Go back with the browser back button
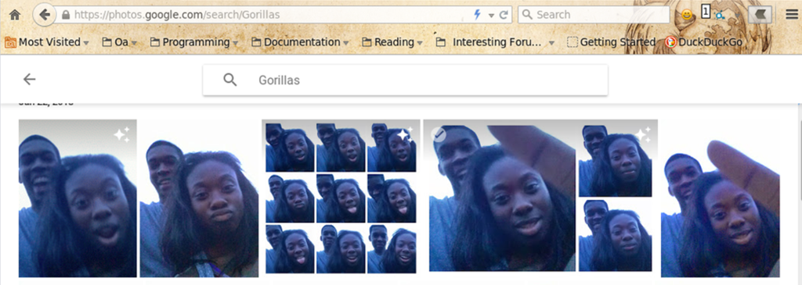Screen dimensions: 802x285 pos(44,15)
